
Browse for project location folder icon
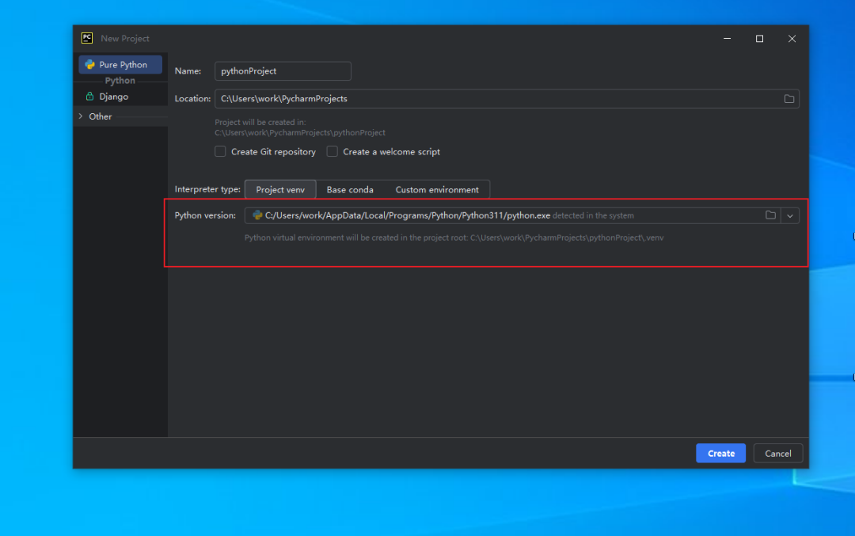tap(789, 99)
